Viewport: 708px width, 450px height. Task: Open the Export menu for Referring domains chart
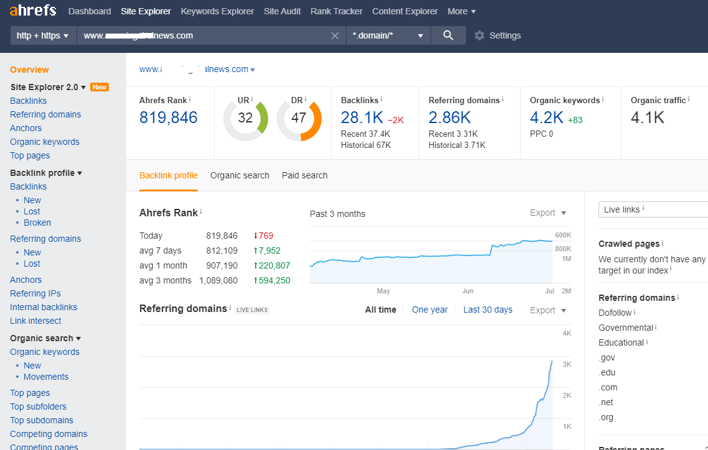point(548,310)
